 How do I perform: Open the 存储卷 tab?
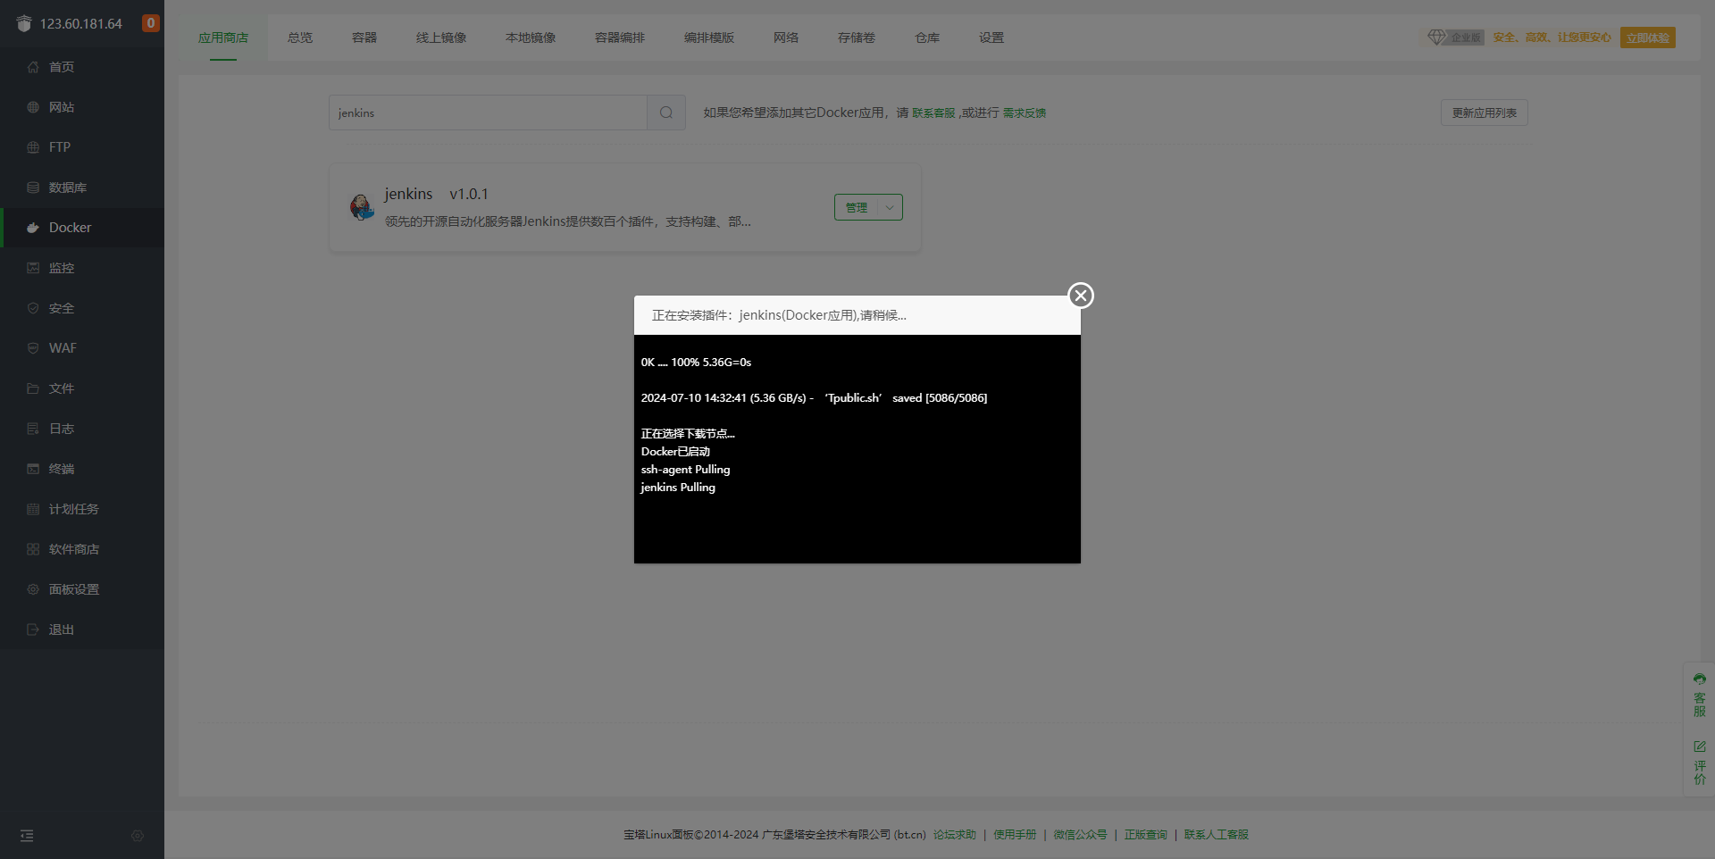click(857, 38)
